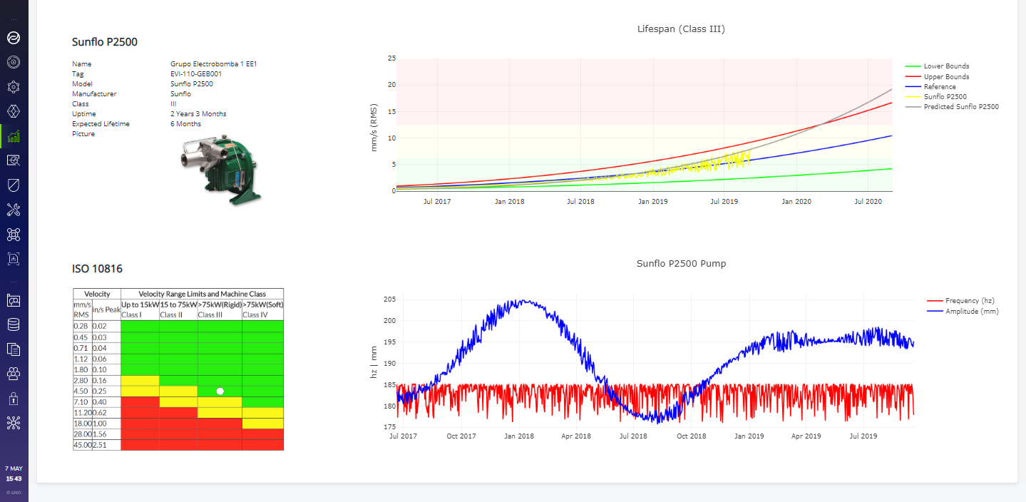Open the hexagonal gear settings sidebar icon
Screen dimensions: 1026x502
(x=13, y=87)
